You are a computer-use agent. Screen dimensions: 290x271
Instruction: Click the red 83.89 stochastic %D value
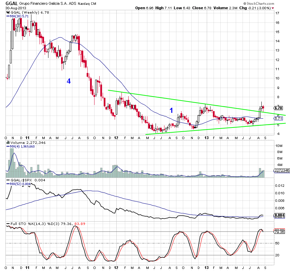tap(80, 224)
